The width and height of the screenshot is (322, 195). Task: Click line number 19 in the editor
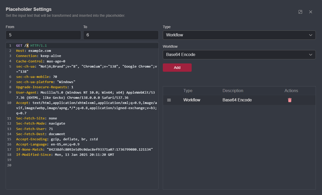pyautogui.click(x=10, y=160)
